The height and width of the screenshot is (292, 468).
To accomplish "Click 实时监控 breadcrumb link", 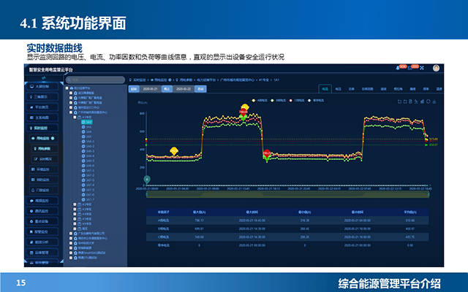I will coord(139,80).
